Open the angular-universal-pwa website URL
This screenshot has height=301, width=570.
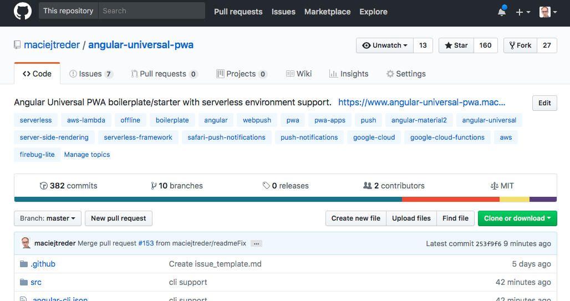tap(422, 103)
